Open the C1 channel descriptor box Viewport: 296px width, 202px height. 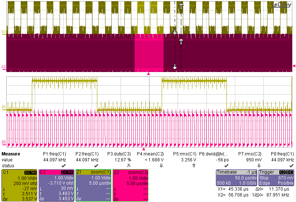click(19, 185)
